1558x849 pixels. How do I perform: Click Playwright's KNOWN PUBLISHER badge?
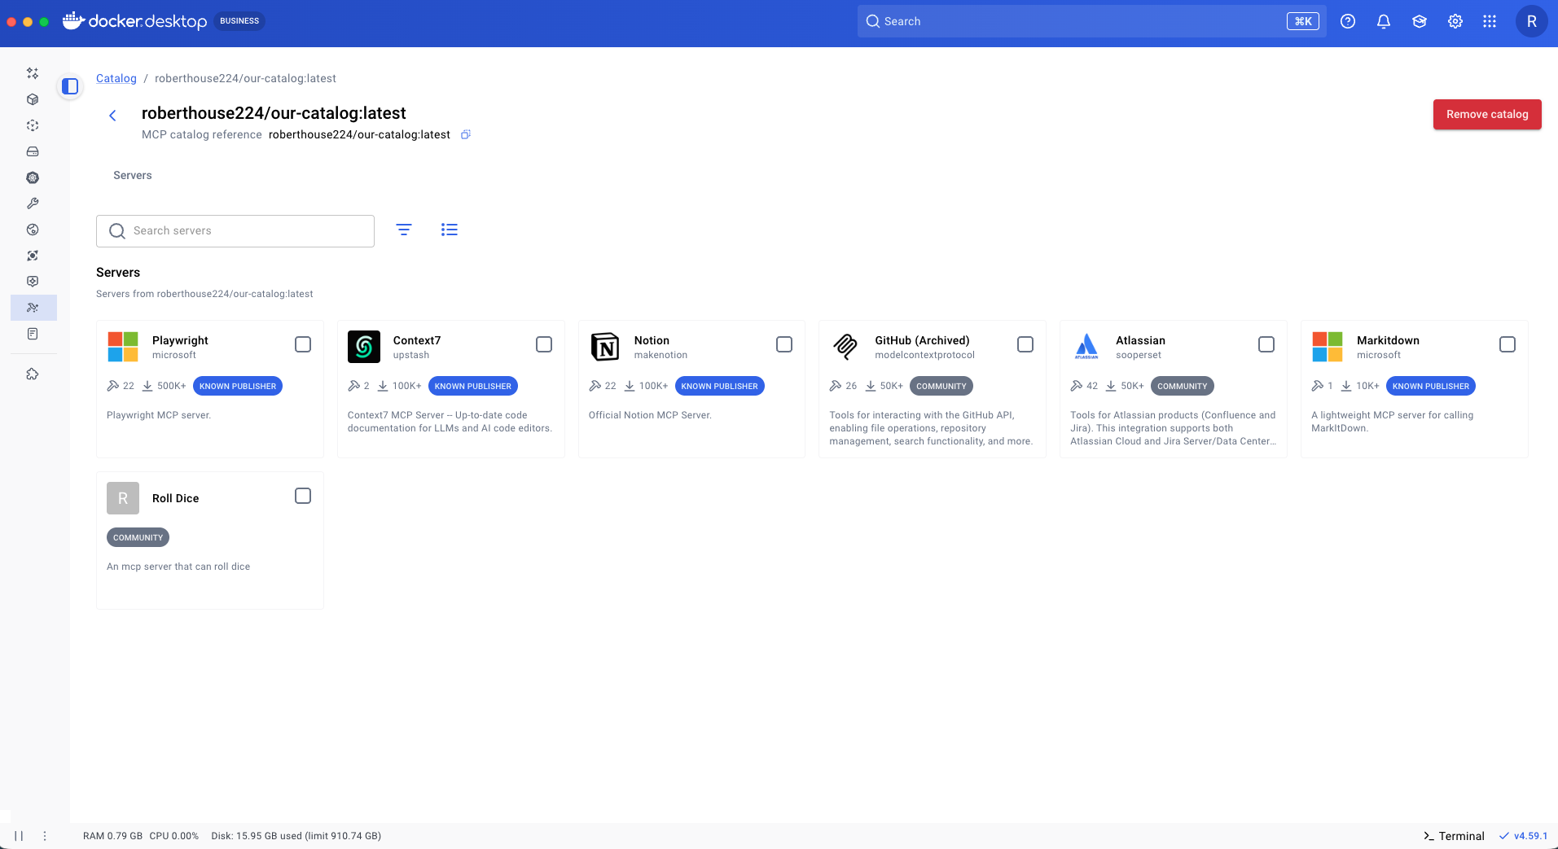pyautogui.click(x=238, y=386)
